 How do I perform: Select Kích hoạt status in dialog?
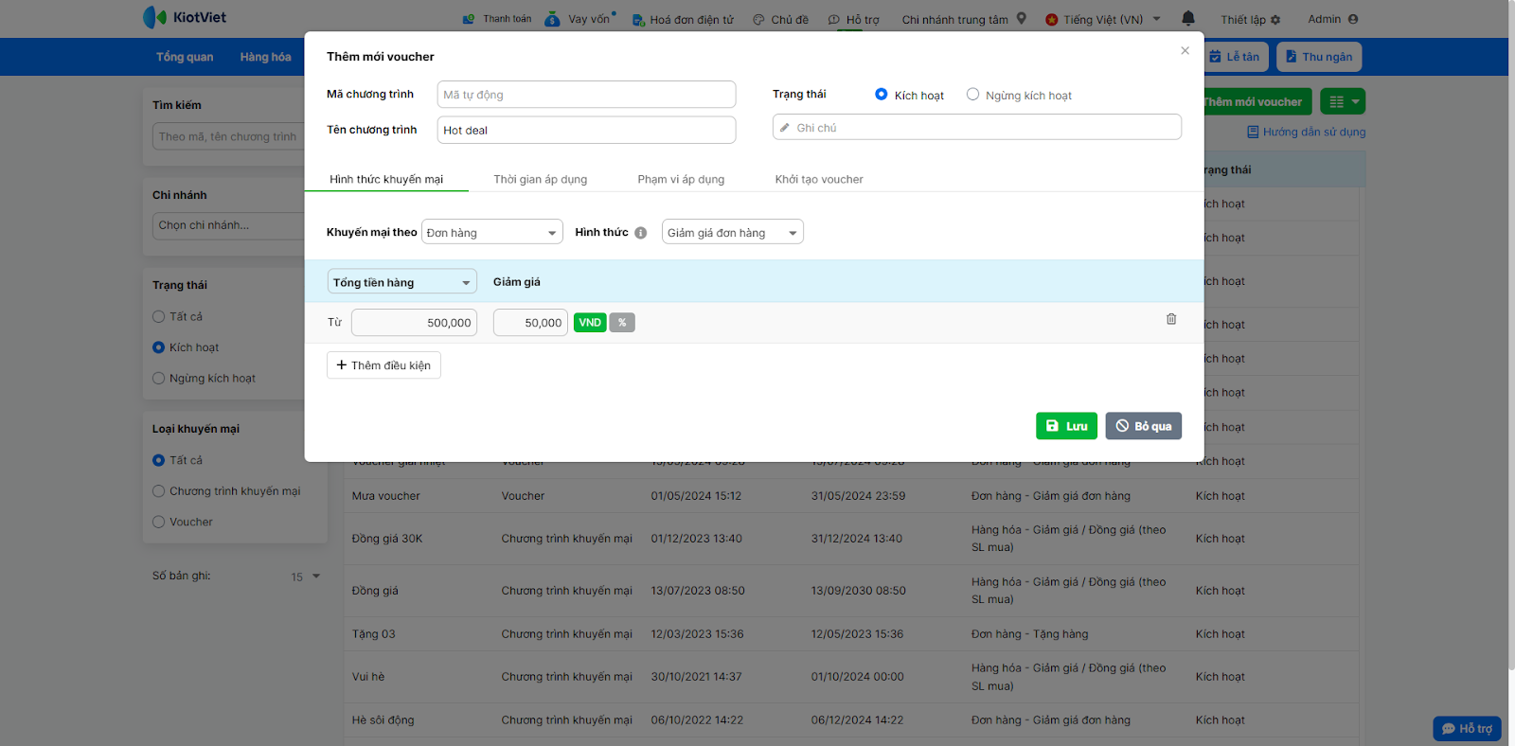[x=882, y=95]
